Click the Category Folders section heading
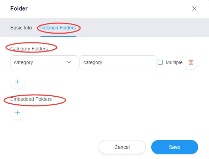Viewport: 209px width, 159px height. [x=29, y=49]
